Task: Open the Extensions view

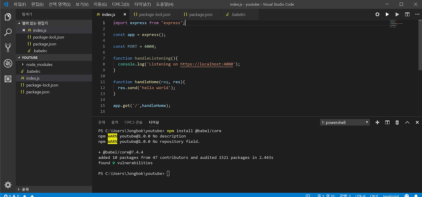Action: pos(8,79)
